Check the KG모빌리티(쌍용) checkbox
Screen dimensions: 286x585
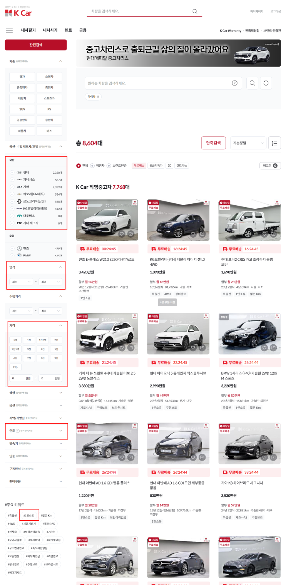click(x=12, y=209)
